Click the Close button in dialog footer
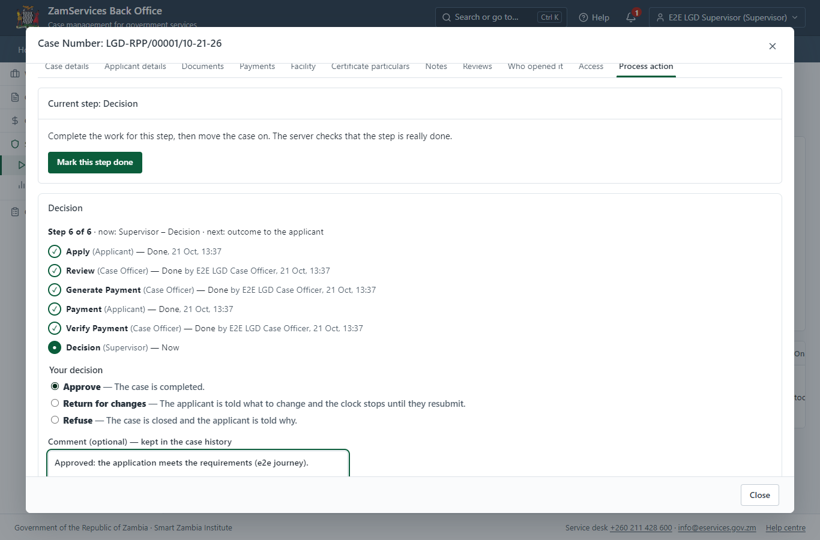820x540 pixels. (x=760, y=495)
